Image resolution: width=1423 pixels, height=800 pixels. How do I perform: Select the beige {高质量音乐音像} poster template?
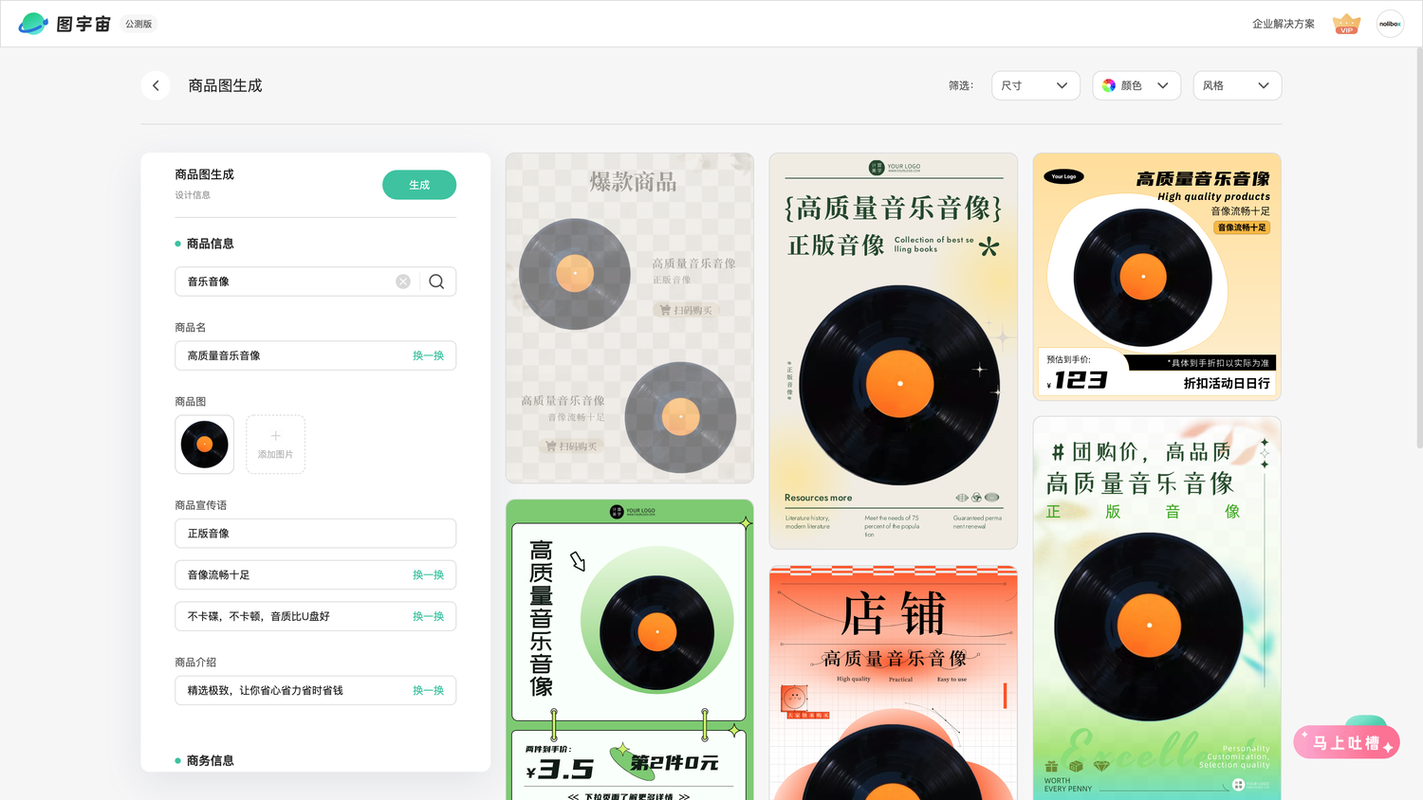coord(894,351)
